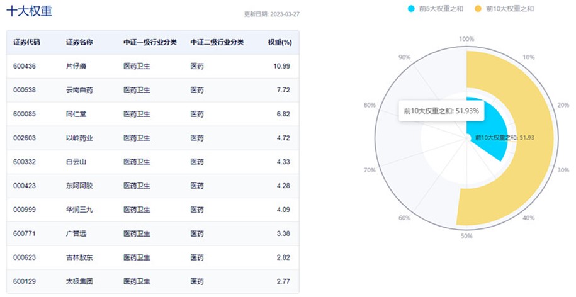Click the stock name 白云山
This screenshot has width=576, height=297.
tap(76, 162)
